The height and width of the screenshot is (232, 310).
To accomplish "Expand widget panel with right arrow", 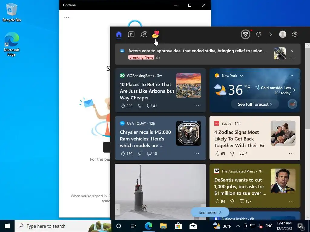I will [270, 34].
